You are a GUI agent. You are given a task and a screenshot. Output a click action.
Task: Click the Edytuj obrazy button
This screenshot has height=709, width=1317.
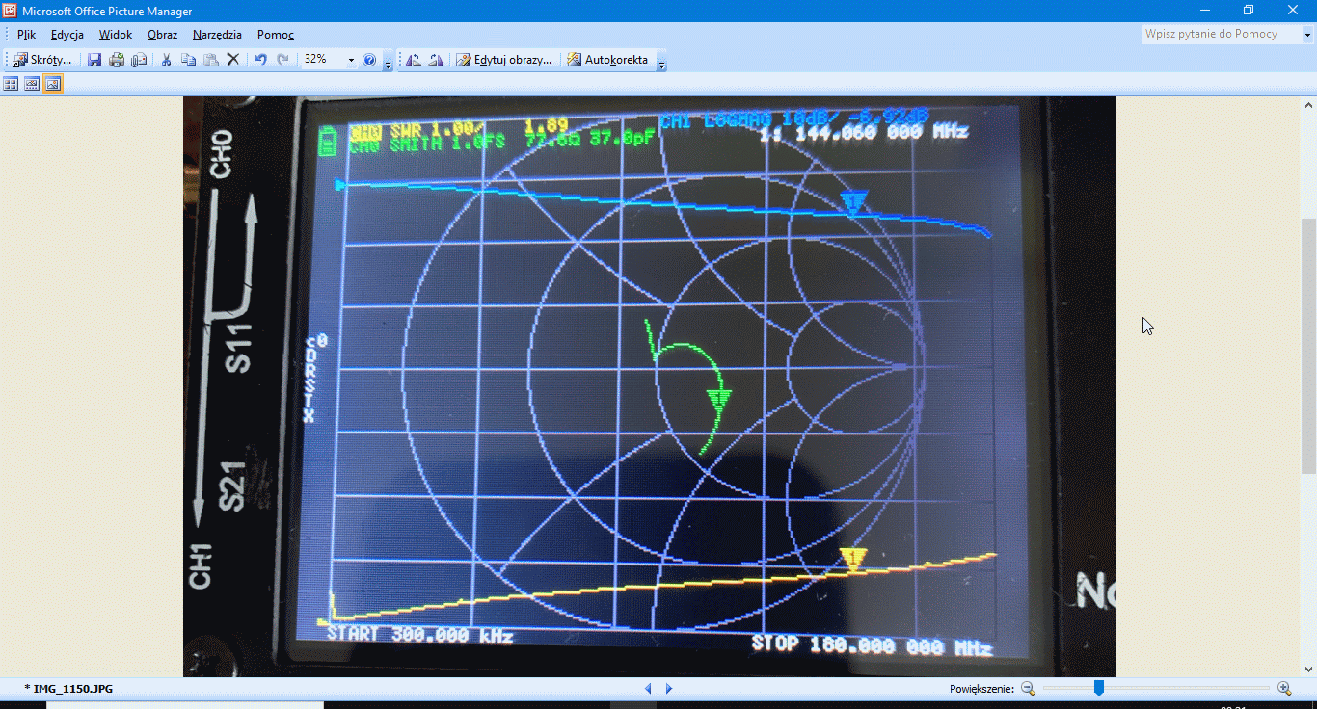click(x=504, y=60)
